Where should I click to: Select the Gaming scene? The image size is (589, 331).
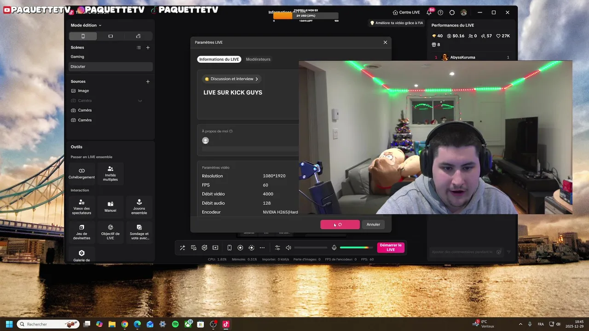[x=110, y=57]
